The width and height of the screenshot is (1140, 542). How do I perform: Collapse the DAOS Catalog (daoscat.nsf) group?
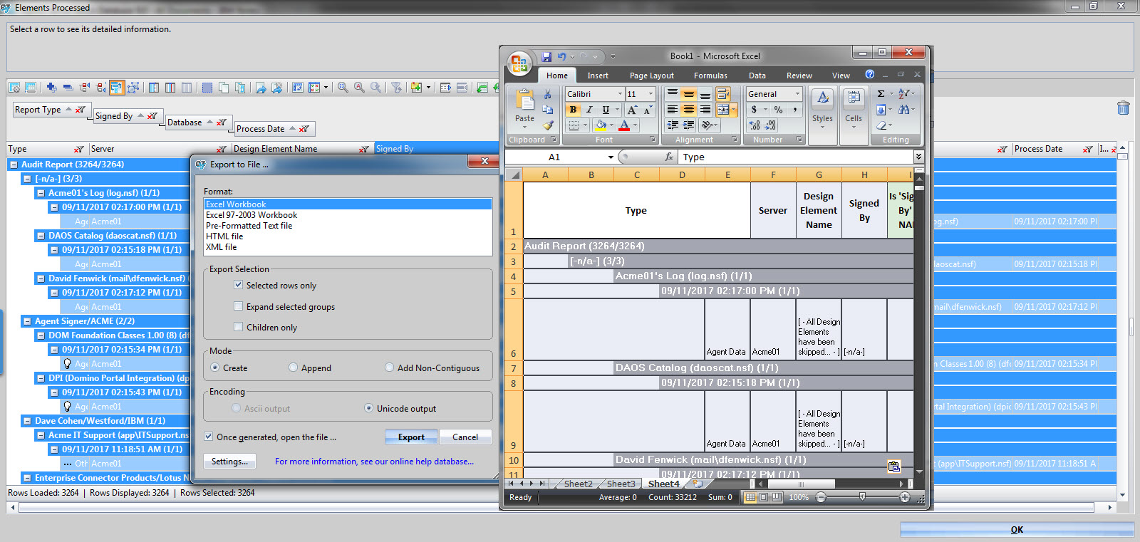[41, 236]
